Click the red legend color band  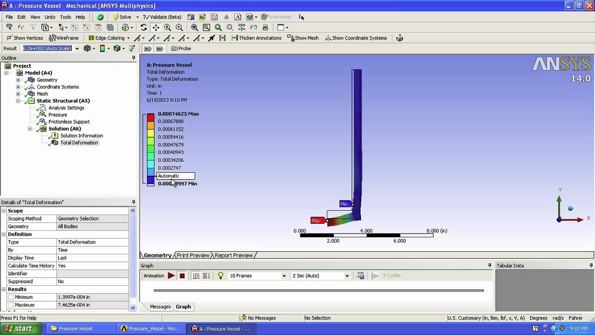pyautogui.click(x=151, y=118)
